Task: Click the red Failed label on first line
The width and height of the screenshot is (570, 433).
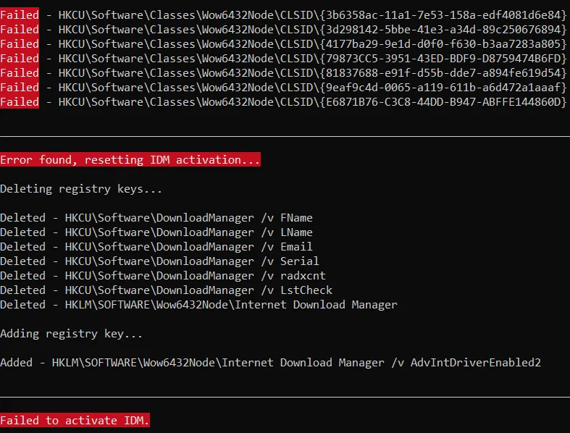Action: coord(20,15)
